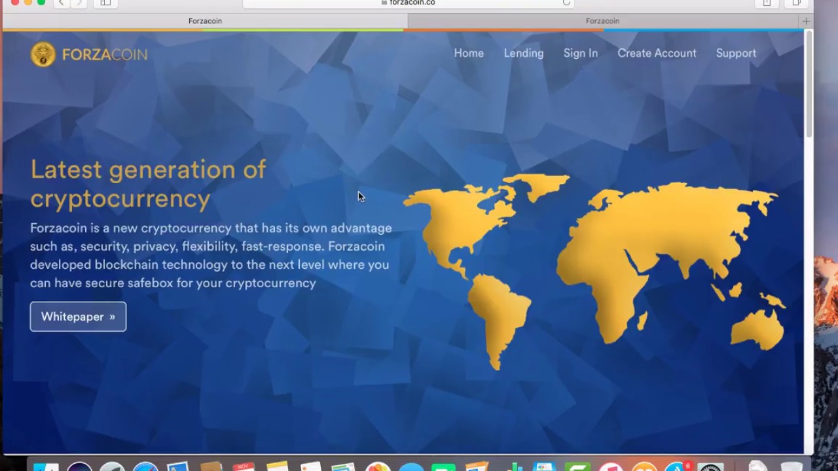Screen dimensions: 838x471
Task: Go to the Home page link
Action: point(469,54)
